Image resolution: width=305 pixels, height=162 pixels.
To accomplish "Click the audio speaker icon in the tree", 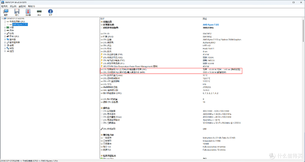I will click(x=8, y=45).
